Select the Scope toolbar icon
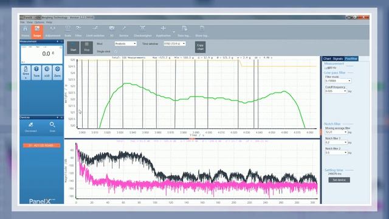Viewport: 389px width, 219px height. coord(37,32)
